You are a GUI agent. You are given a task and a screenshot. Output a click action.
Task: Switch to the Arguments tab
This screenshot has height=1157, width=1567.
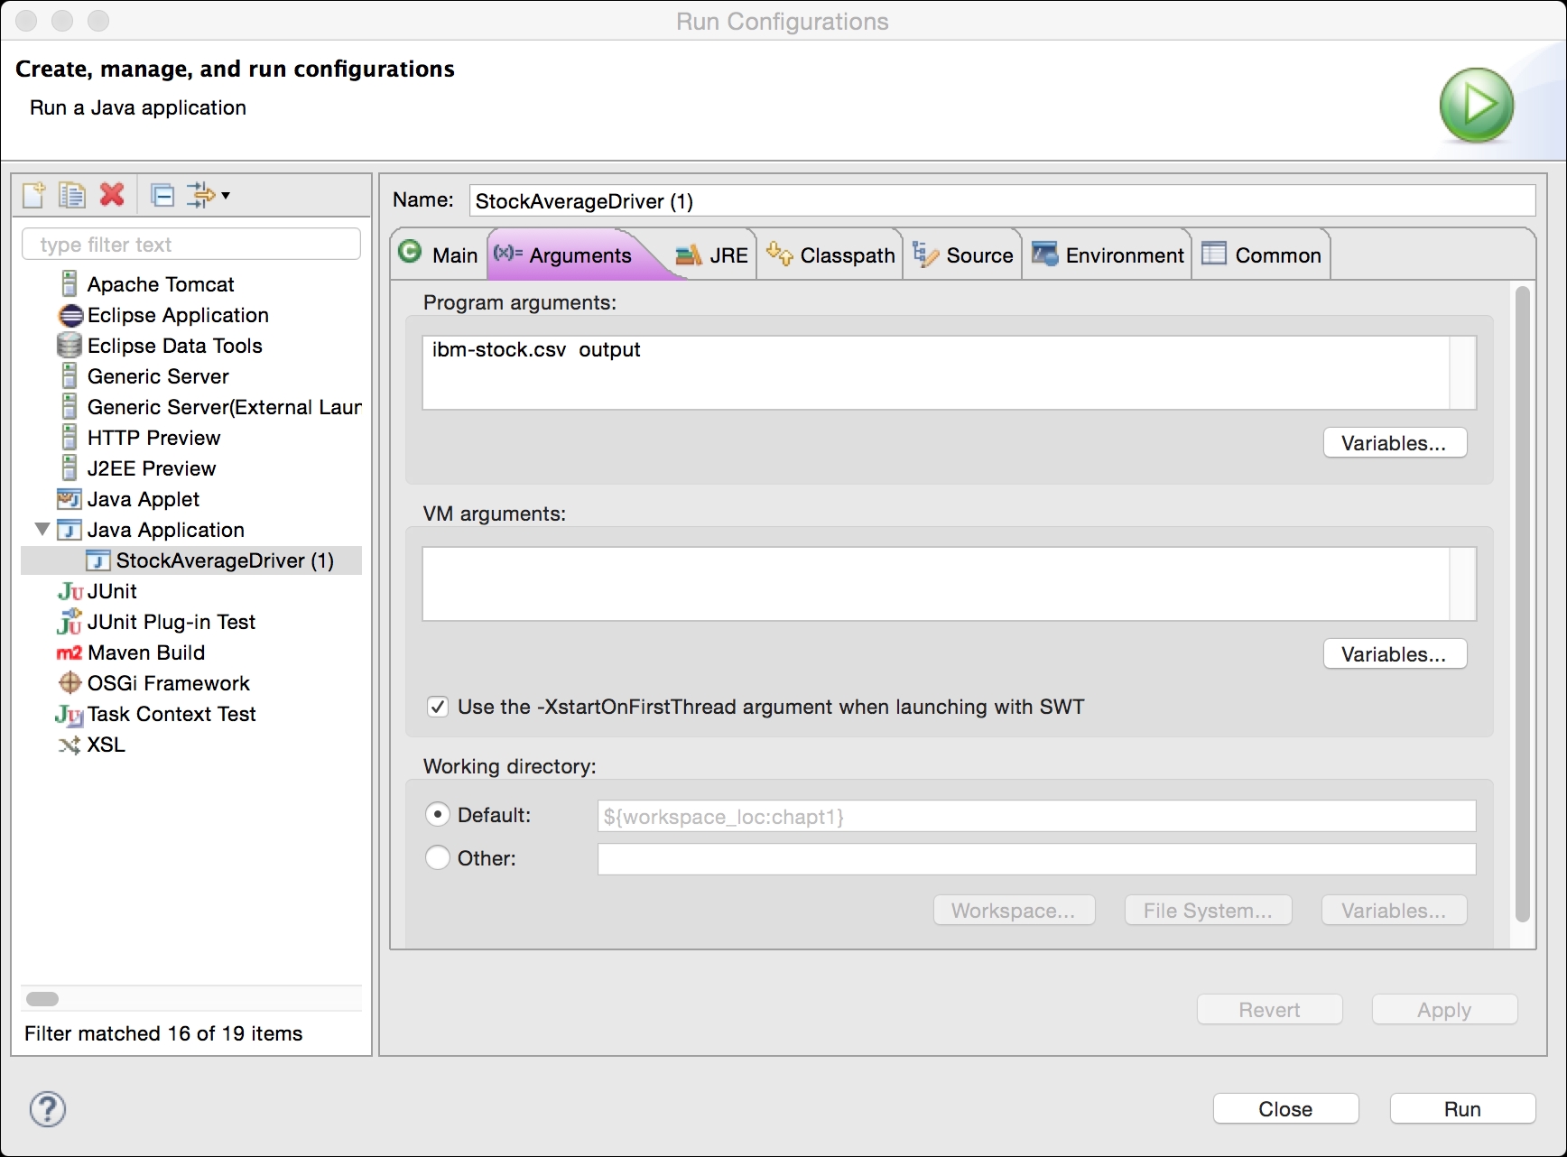578,255
